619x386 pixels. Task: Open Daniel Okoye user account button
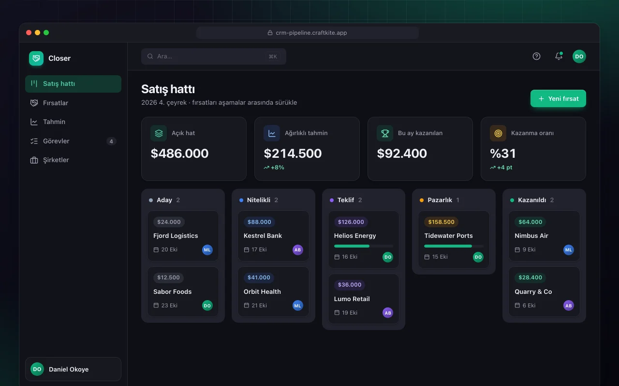(x=73, y=369)
